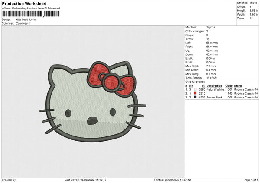This screenshot has height=183, width=260.
Task: Click stitch count "2310" in stop sequence
Action: click(x=202, y=94)
